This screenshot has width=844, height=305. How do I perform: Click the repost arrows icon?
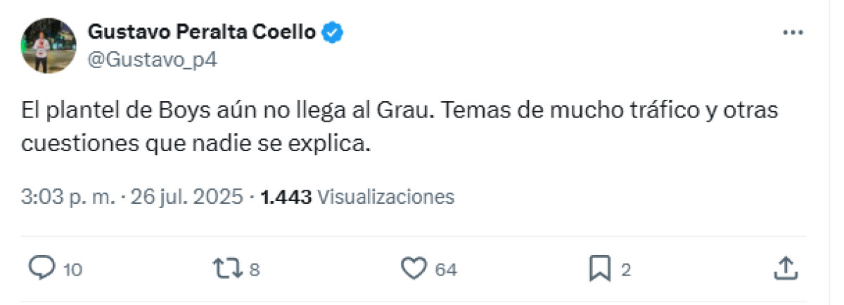click(x=229, y=267)
